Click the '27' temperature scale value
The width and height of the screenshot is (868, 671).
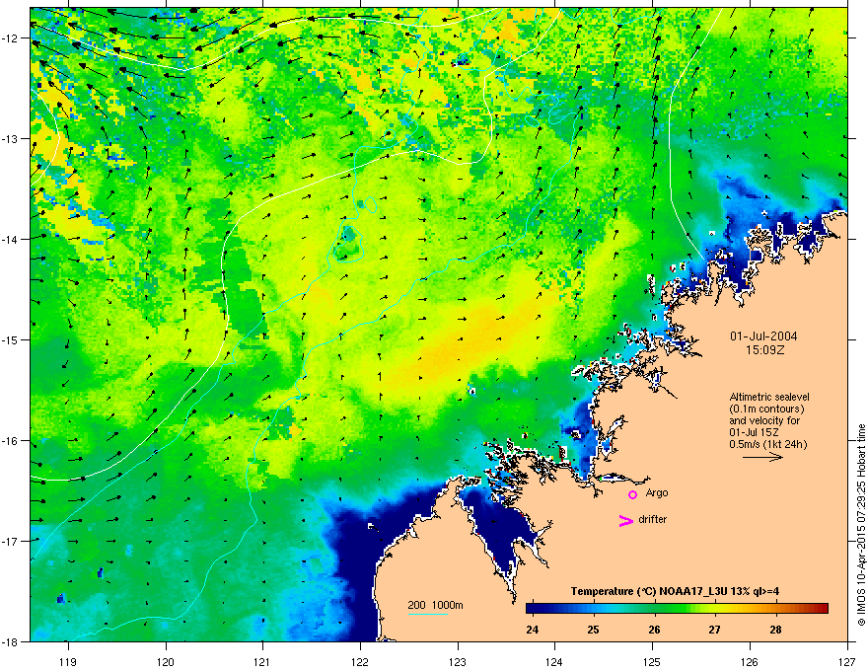715,630
